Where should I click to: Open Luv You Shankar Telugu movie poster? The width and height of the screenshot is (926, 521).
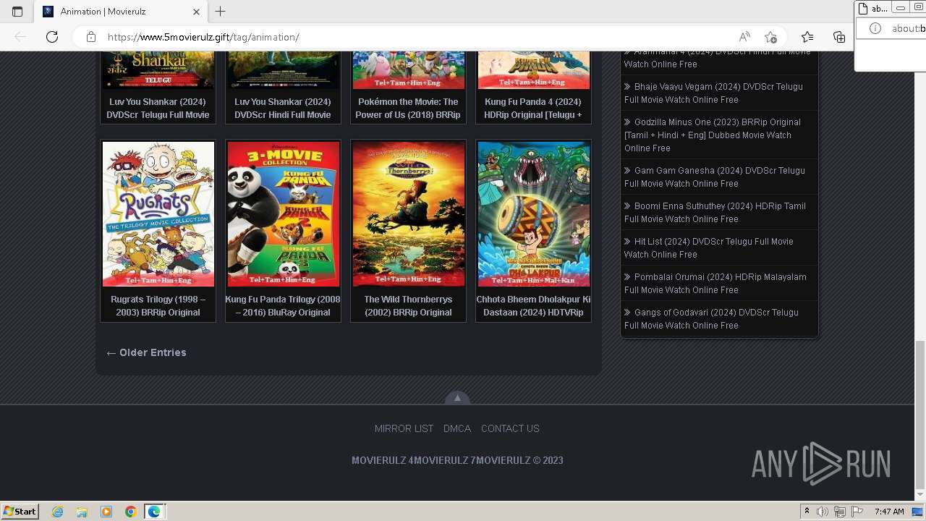pyautogui.click(x=158, y=70)
